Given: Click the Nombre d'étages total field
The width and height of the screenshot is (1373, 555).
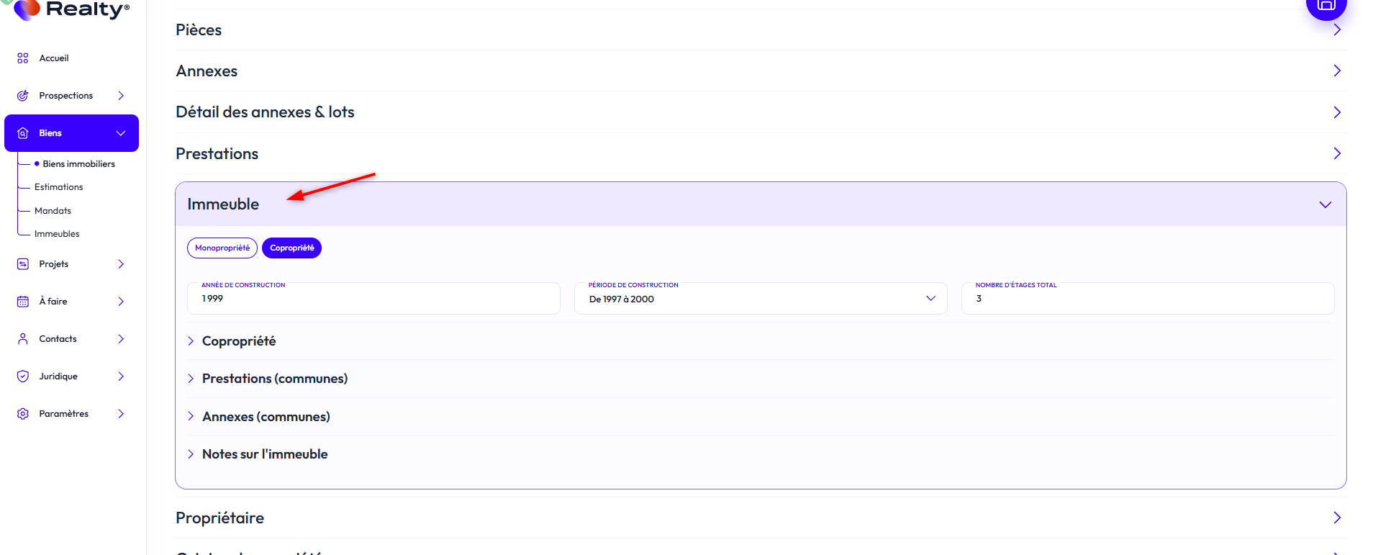Looking at the screenshot, I should coord(1147,299).
